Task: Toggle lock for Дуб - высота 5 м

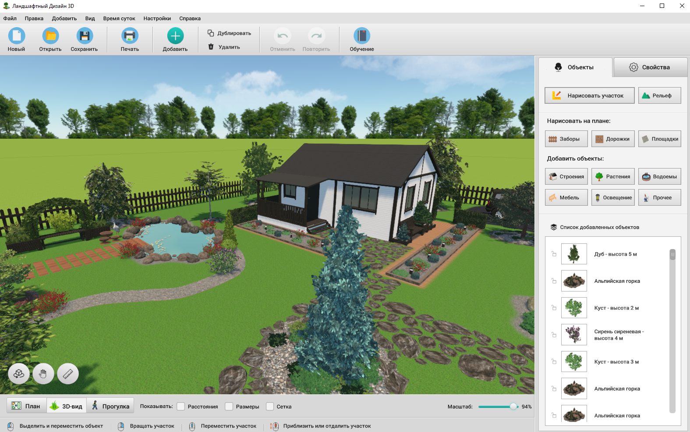Action: [554, 254]
